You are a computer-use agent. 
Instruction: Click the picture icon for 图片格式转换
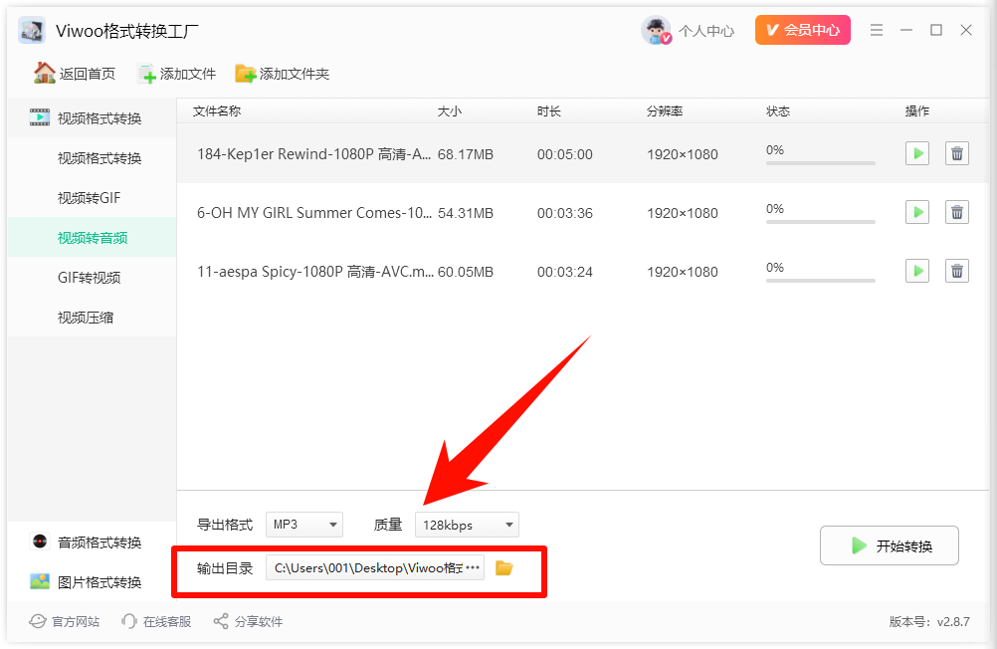tap(40, 581)
